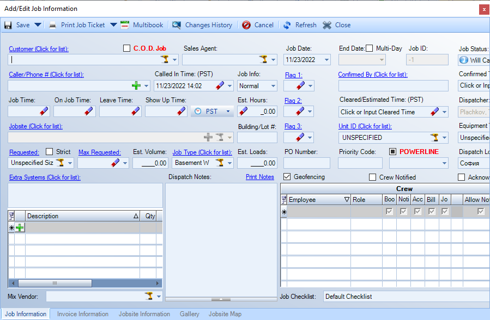Click drill icon in Customer field
This screenshot has height=320, width=490.
[x=165, y=59]
